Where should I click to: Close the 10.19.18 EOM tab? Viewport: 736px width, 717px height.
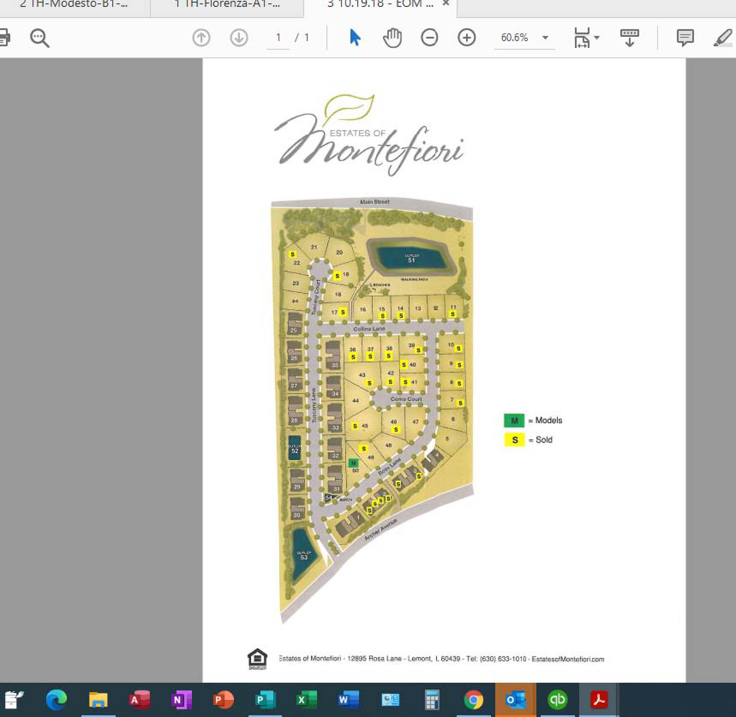tap(446, 4)
